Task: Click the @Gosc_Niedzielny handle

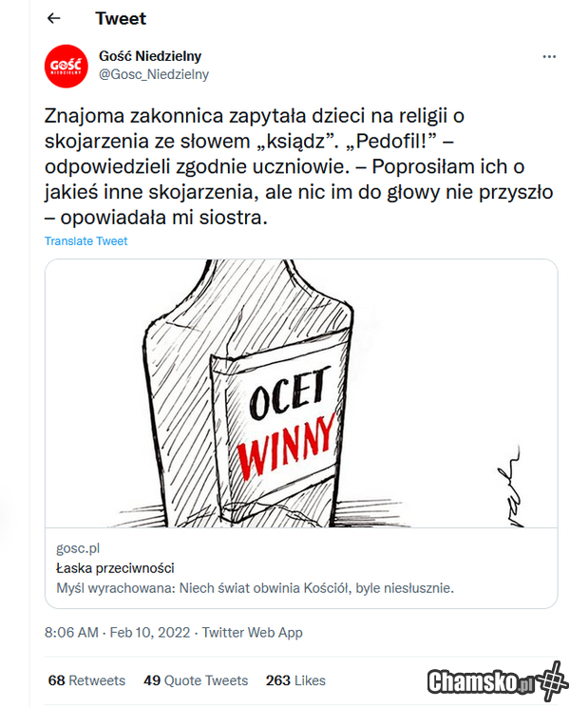Action: pos(154,74)
